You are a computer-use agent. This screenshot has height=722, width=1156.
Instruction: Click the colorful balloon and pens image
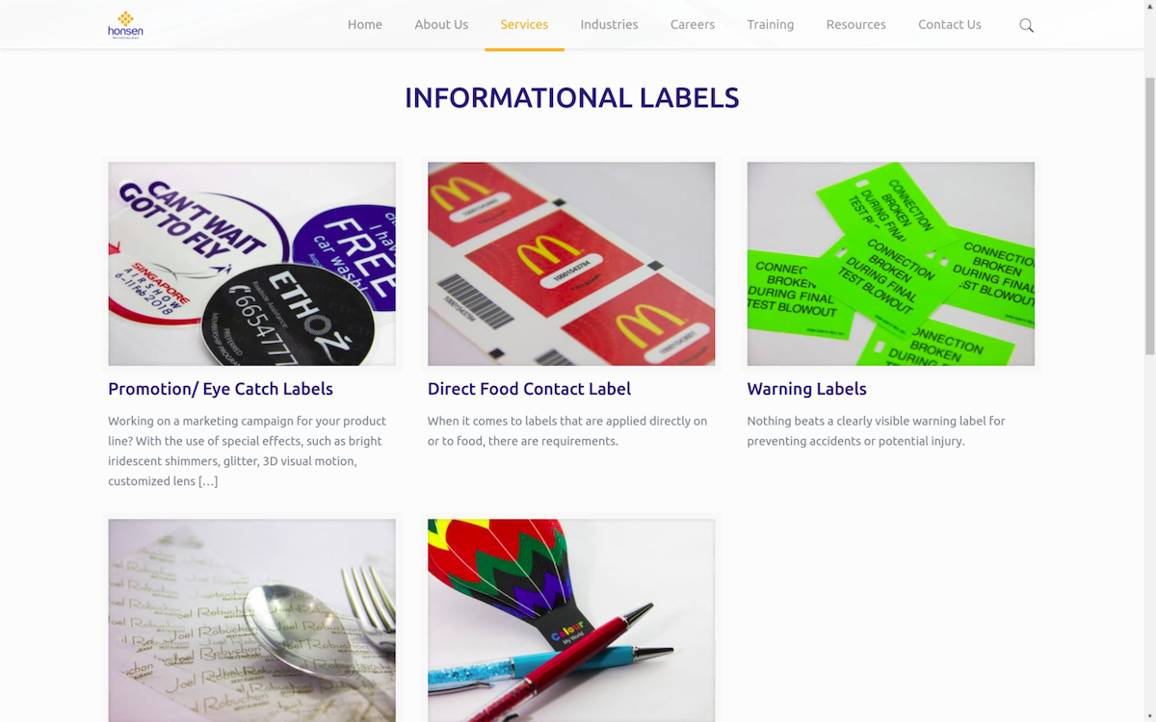tap(571, 621)
